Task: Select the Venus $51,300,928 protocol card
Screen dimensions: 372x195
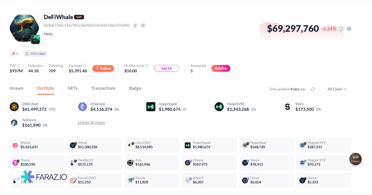Action: [x=94, y=145]
